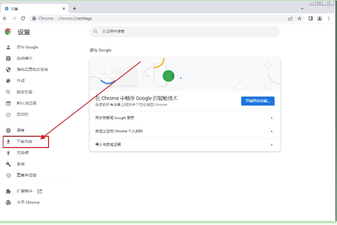This screenshot has height=225, width=337.
Task: Click the magnifier icon in the settings search
Action: tap(96, 31)
